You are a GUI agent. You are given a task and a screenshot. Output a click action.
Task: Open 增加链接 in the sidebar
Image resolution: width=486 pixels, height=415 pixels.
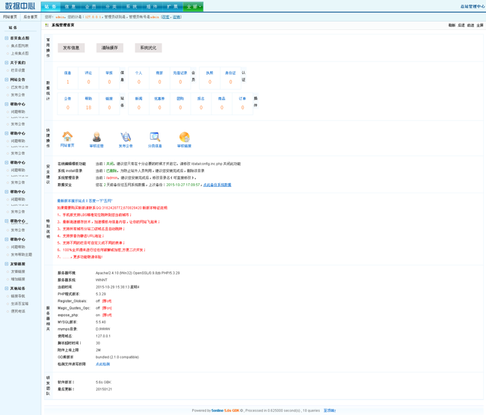(18, 279)
